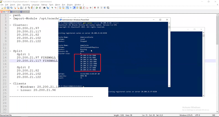
Task: Click Linux: 20.200.21.96 line
Action: click(x=38, y=90)
